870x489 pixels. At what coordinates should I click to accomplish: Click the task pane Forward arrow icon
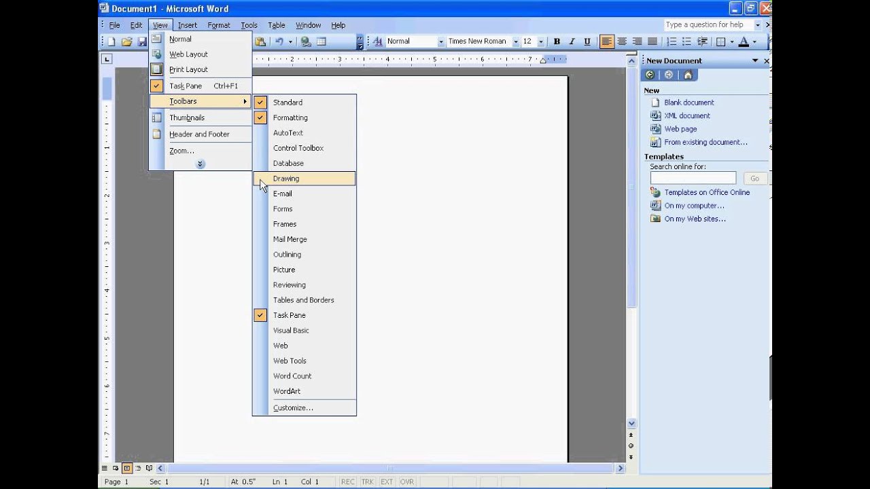(669, 75)
